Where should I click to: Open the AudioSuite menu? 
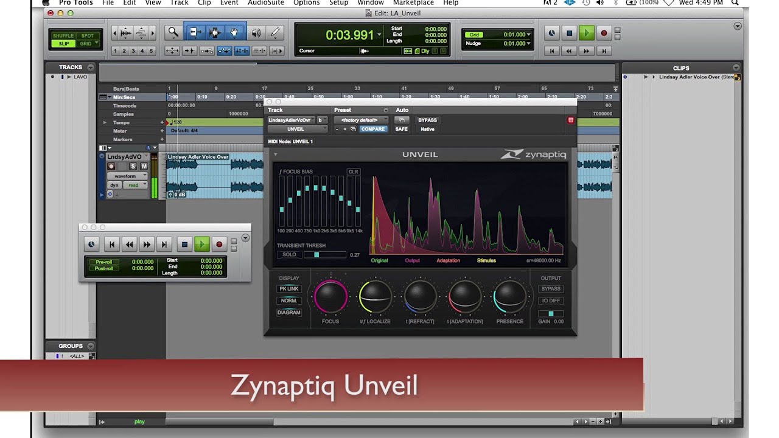[266, 3]
